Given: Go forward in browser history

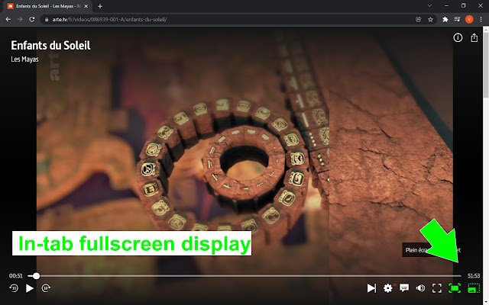Looking at the screenshot, I should coord(20,19).
